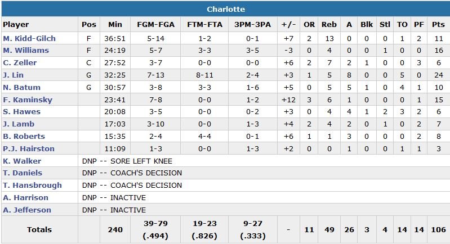450x244 pixels.
Task: Click the Charlotte team header
Action: pyautogui.click(x=225, y=10)
